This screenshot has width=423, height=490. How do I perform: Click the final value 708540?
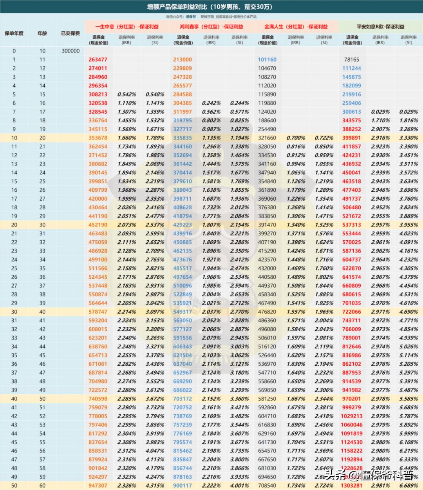(x=267, y=486)
